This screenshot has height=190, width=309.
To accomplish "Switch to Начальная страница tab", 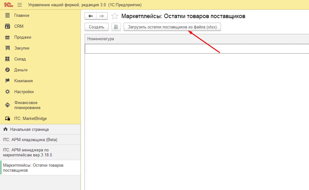I will (40, 129).
